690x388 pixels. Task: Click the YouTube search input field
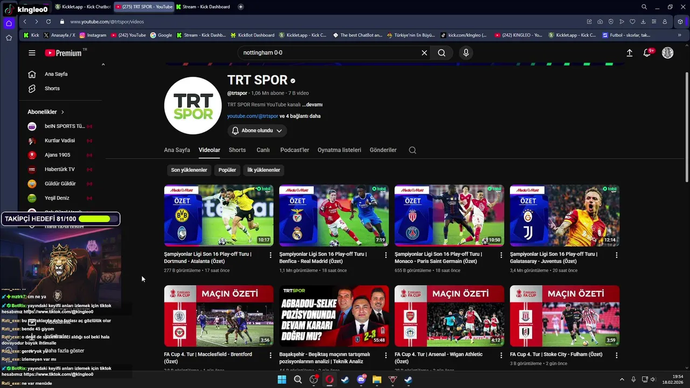[x=329, y=53]
